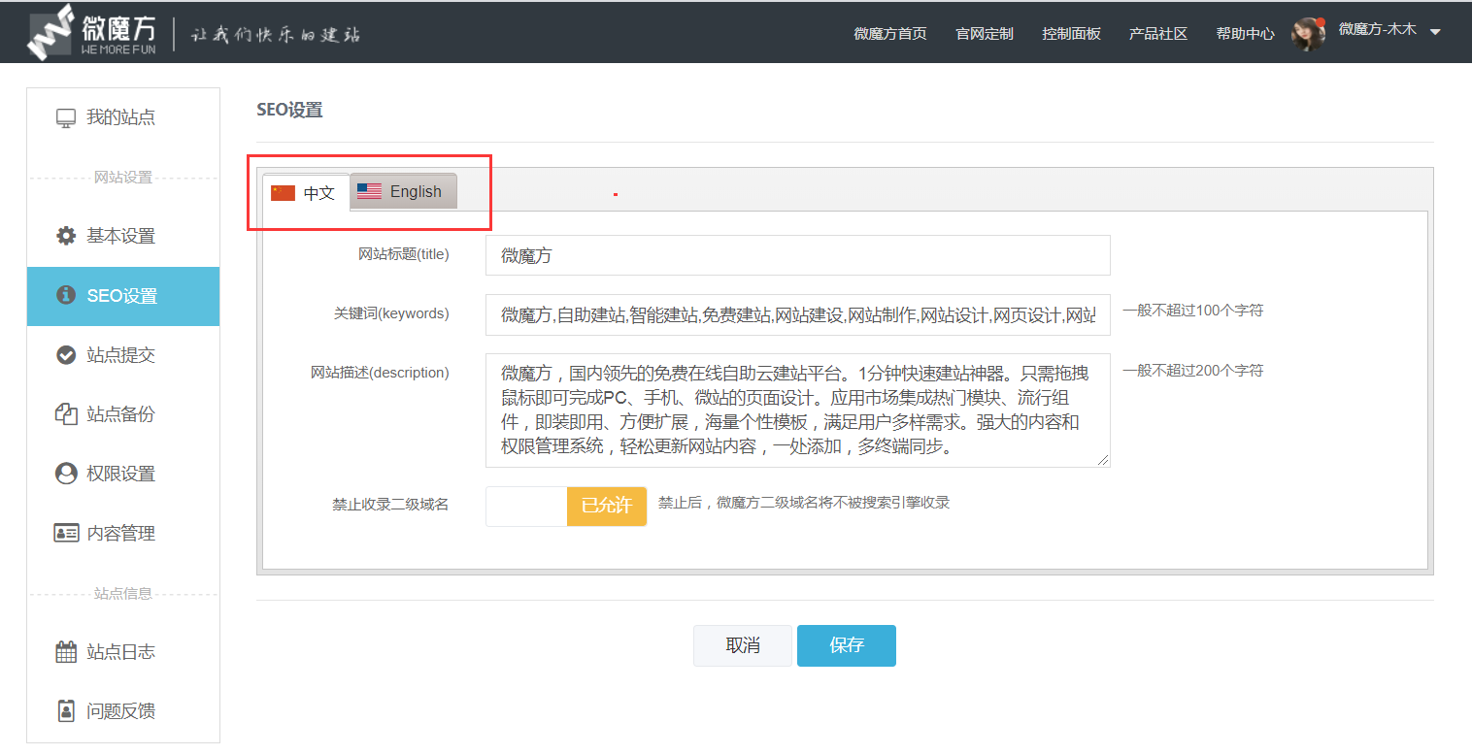The height and width of the screenshot is (755, 1472).
Task: Expand the 微魔方-木木 account dropdown arrow
Action: 1435,32
